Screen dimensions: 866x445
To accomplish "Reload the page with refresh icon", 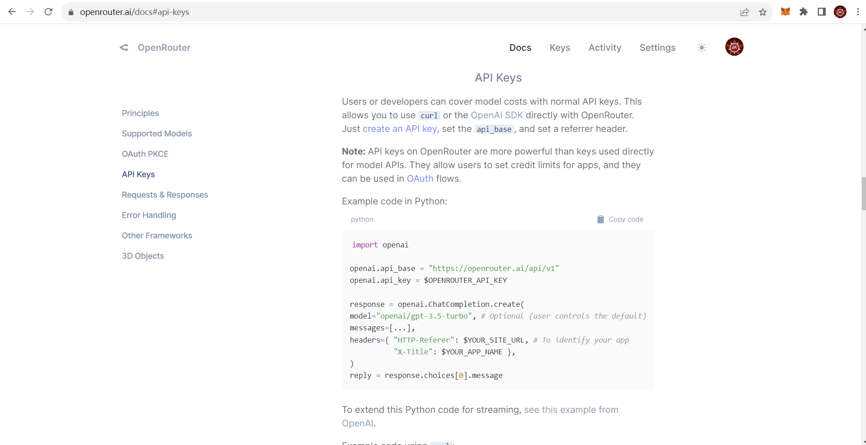I will pyautogui.click(x=49, y=12).
